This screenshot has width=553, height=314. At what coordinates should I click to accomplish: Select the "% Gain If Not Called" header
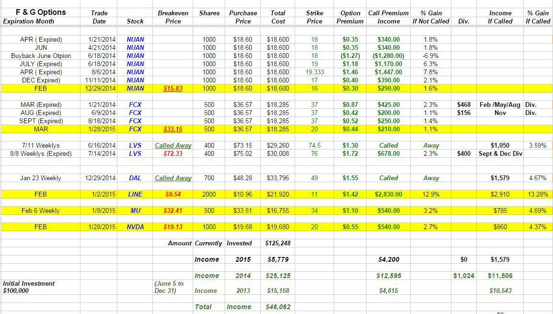tap(431, 17)
